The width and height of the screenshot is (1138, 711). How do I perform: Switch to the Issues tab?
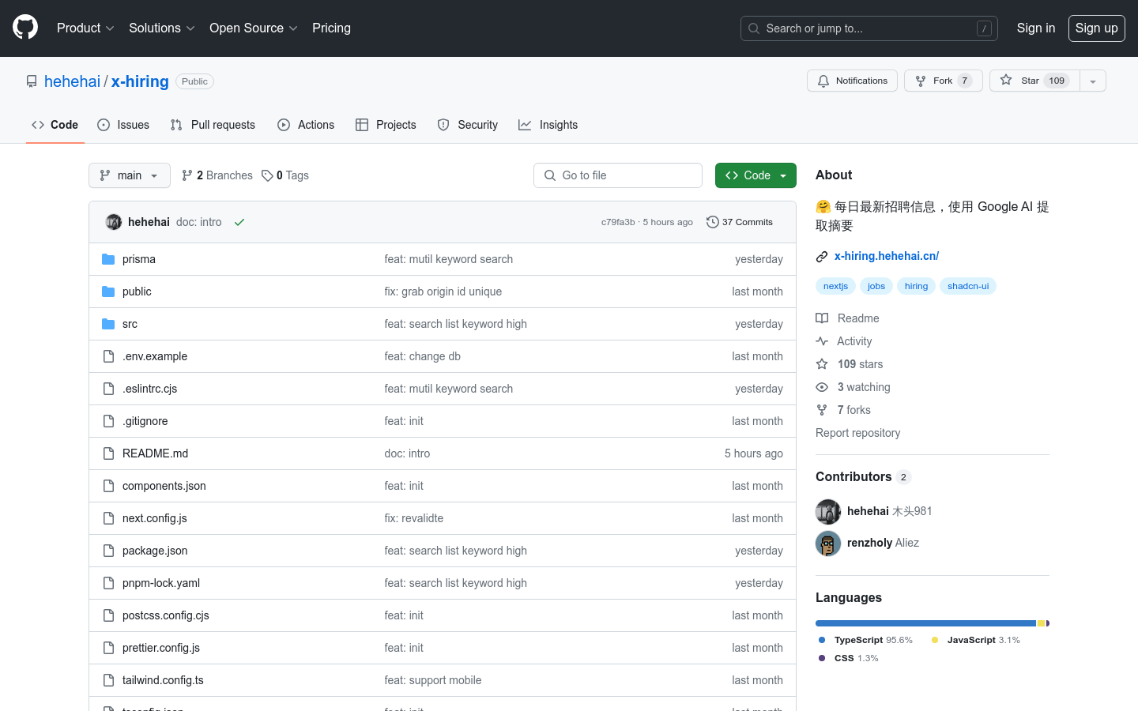pyautogui.click(x=123, y=125)
